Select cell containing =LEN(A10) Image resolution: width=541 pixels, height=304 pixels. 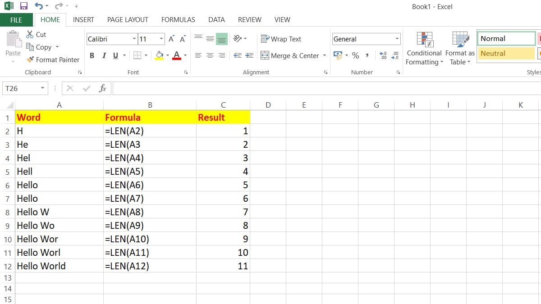point(150,239)
